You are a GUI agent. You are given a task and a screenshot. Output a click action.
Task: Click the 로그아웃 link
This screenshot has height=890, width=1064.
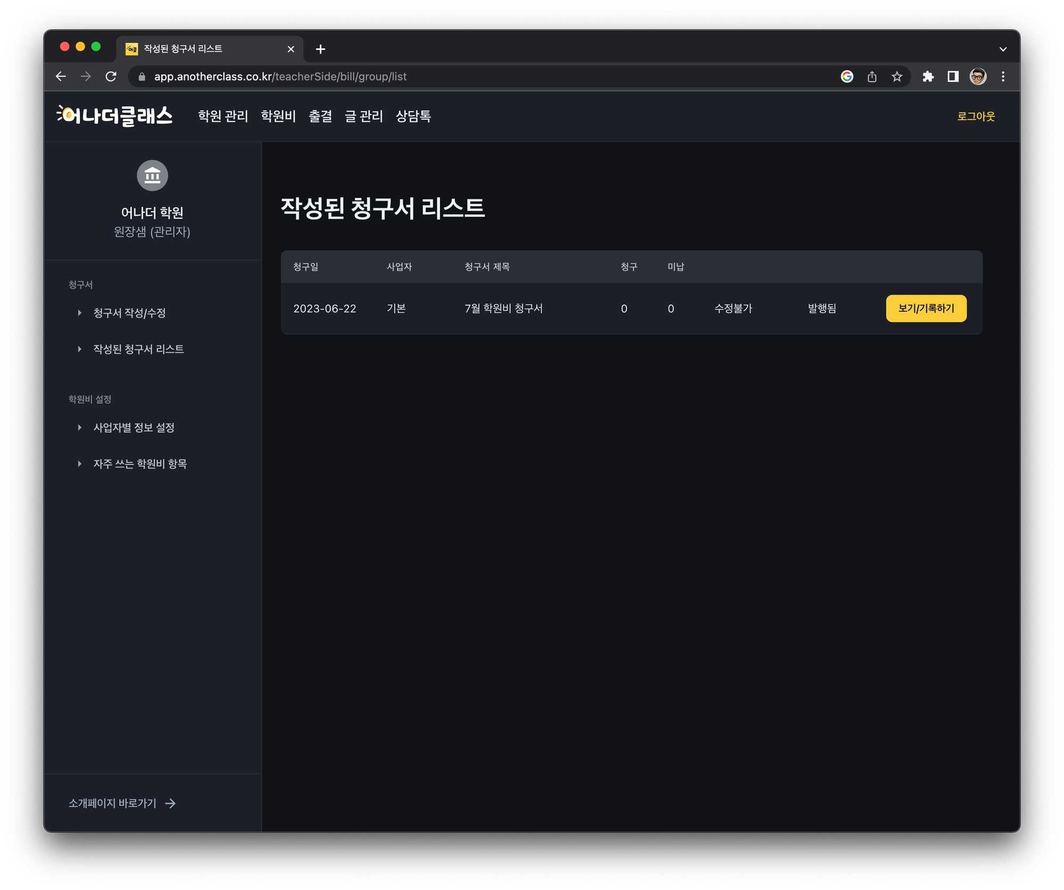click(x=976, y=116)
